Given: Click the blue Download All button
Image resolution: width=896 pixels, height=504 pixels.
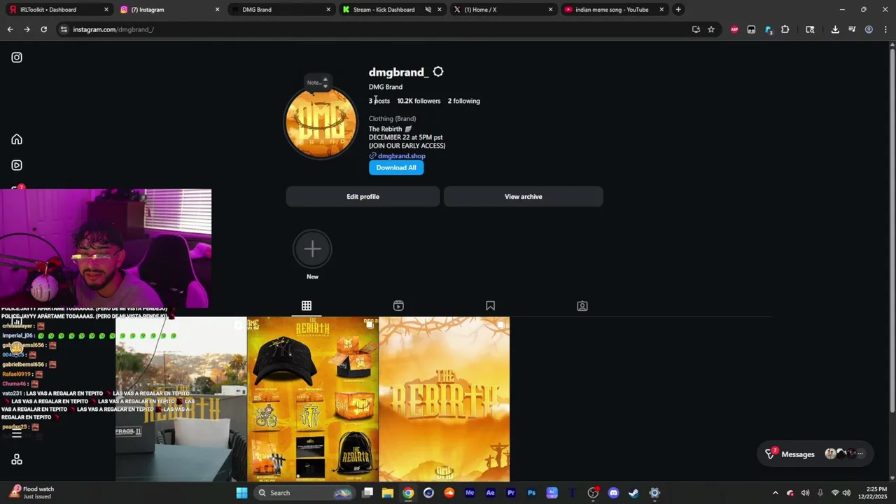Looking at the screenshot, I should [x=396, y=168].
